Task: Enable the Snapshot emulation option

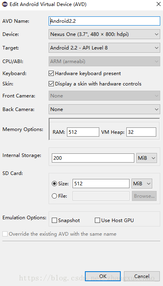Action: pyautogui.click(x=54, y=220)
